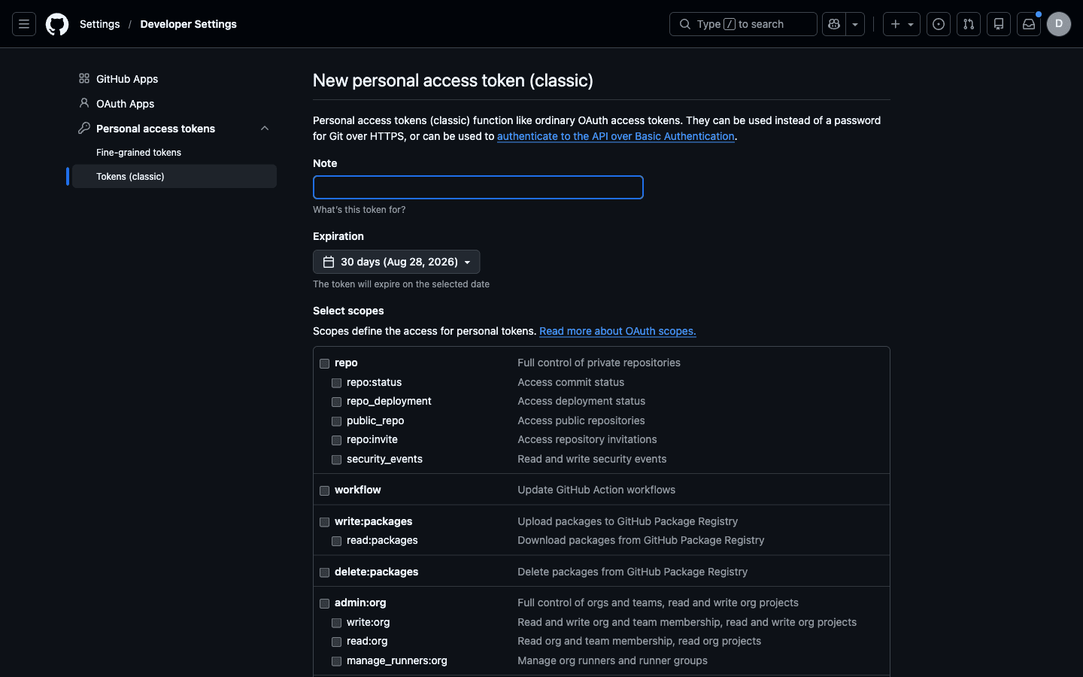Click the OAuth Apps person icon
1083x677 pixels.
tap(84, 103)
